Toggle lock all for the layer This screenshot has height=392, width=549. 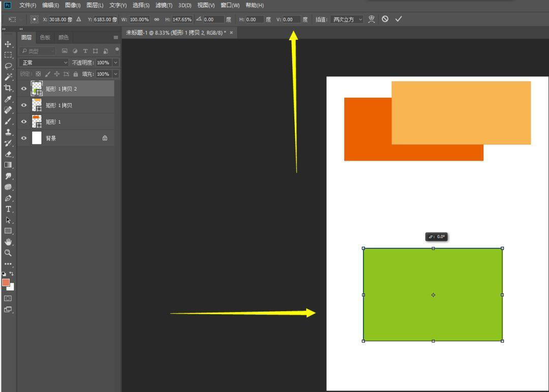76,74
